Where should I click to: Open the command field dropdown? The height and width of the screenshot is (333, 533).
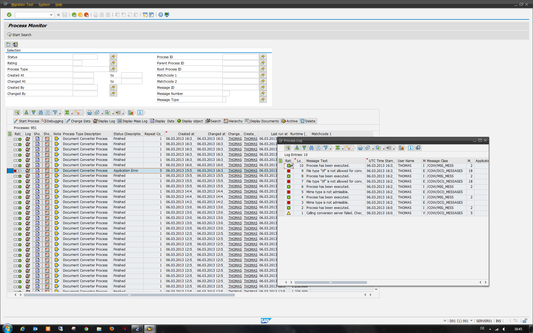click(51, 15)
